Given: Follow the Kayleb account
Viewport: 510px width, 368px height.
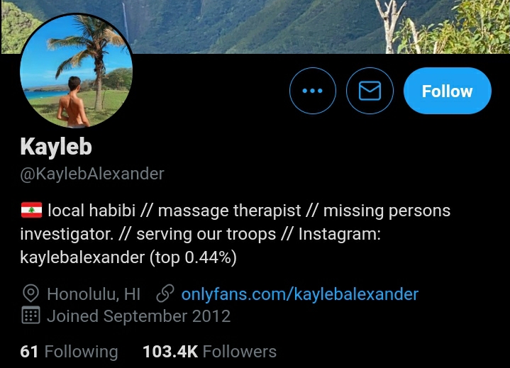Looking at the screenshot, I should tap(448, 91).
